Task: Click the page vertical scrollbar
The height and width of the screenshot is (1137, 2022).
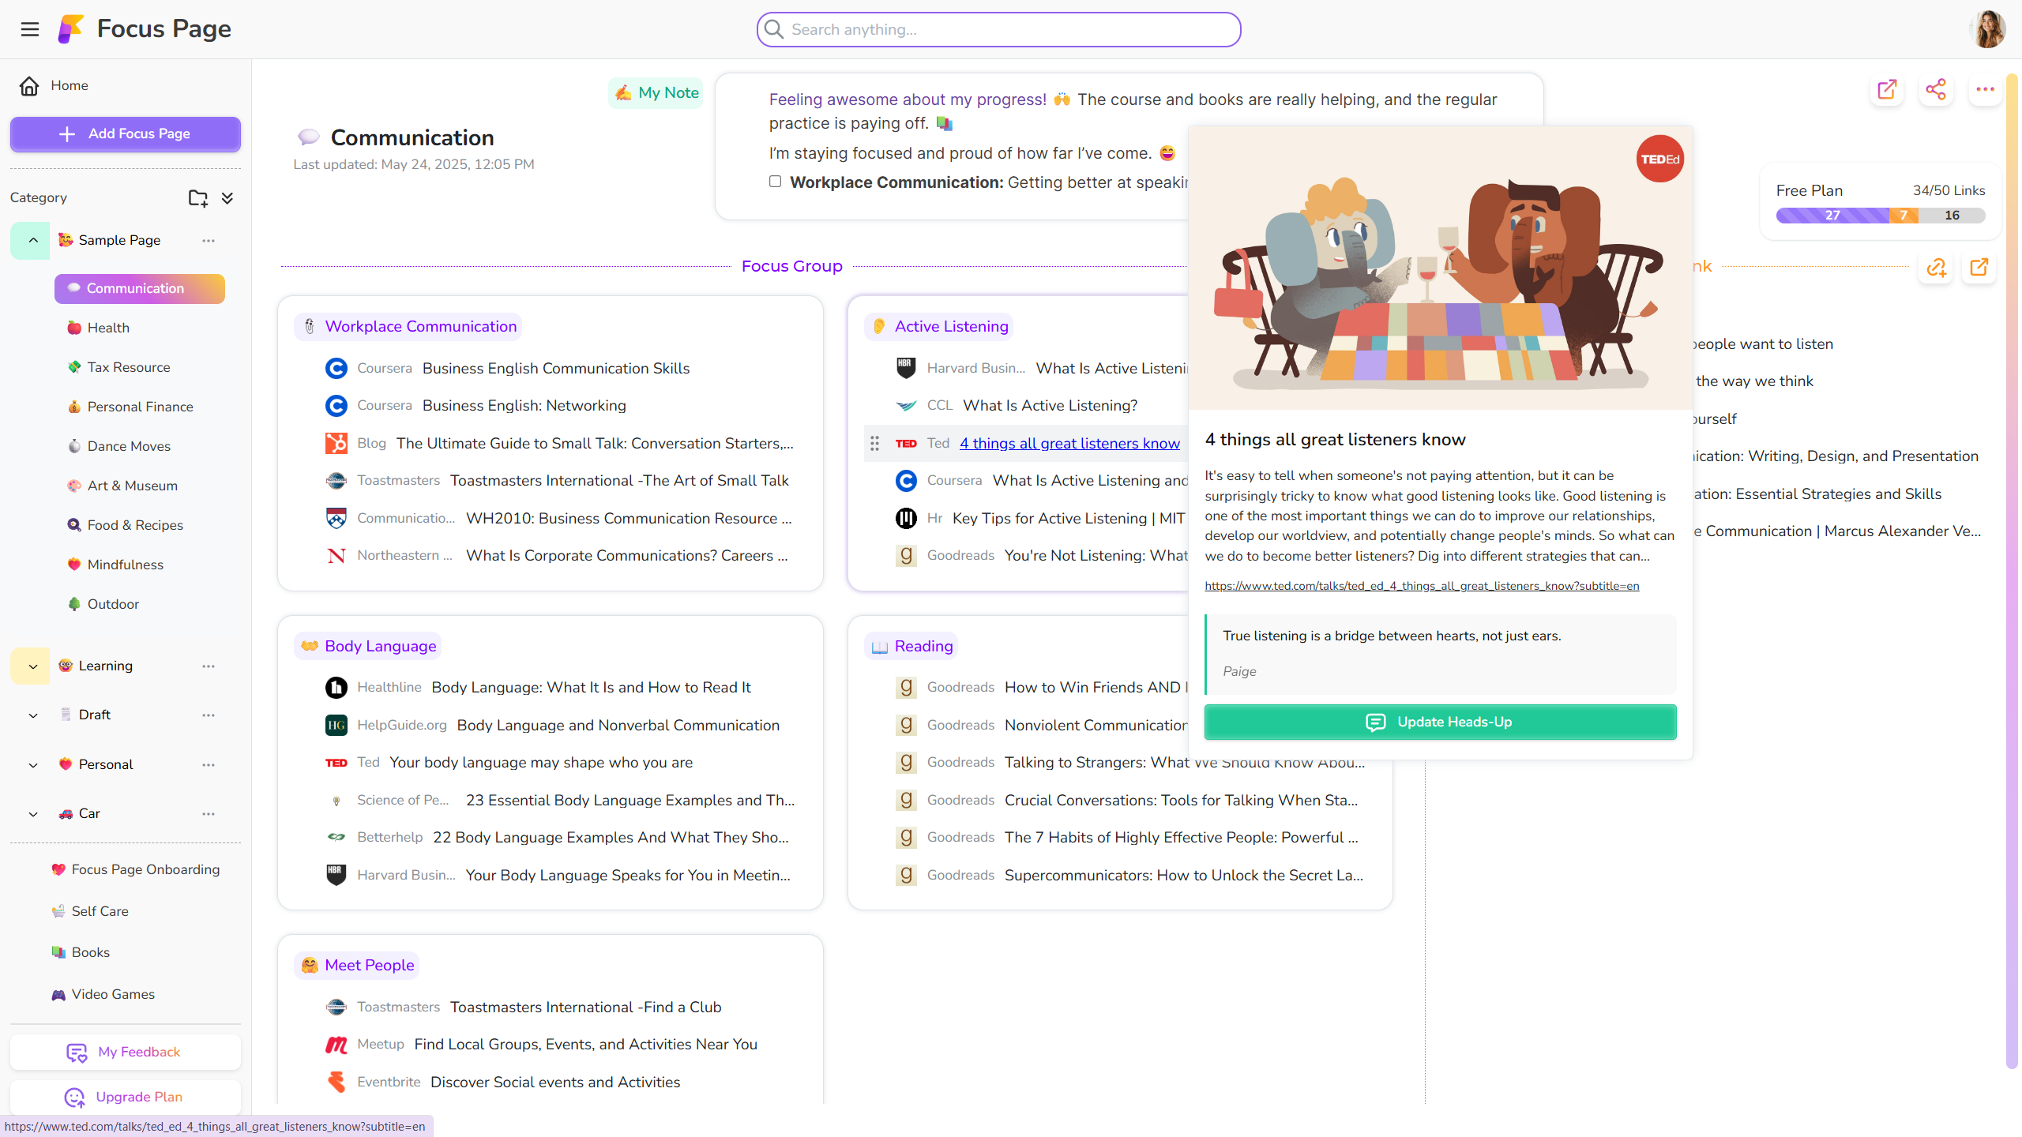Action: [x=2012, y=570]
